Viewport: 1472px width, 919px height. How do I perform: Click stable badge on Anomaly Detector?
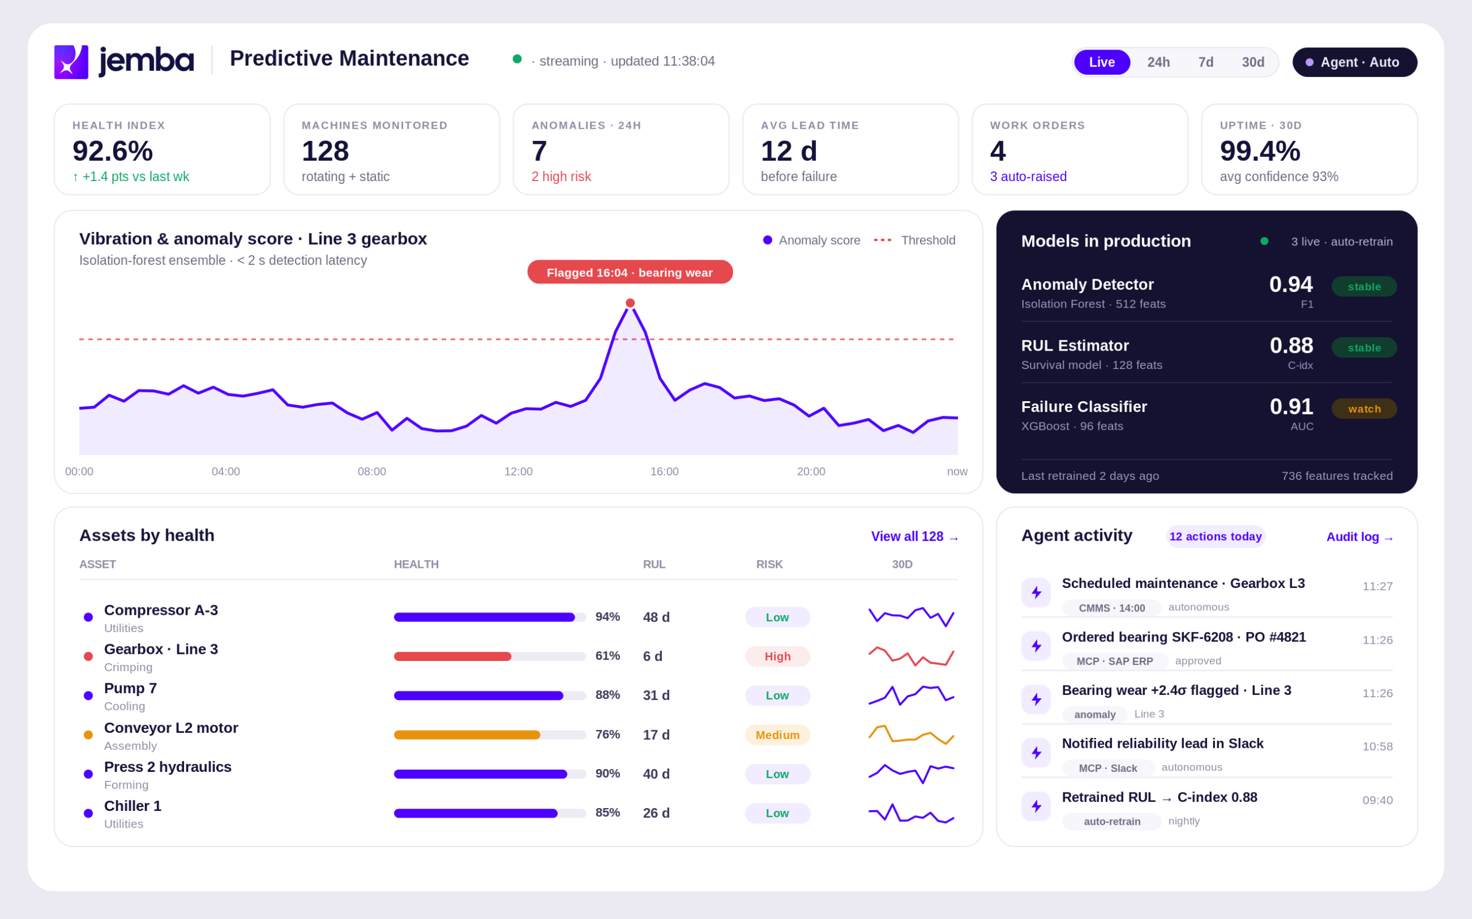coord(1364,286)
